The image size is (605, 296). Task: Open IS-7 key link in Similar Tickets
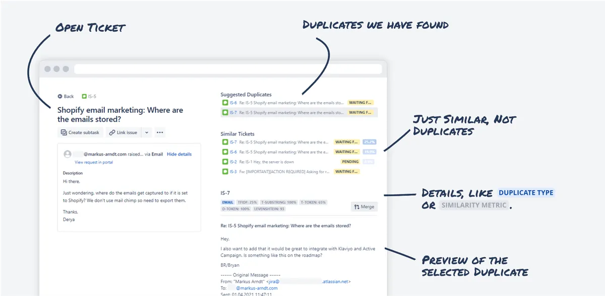[x=233, y=142]
